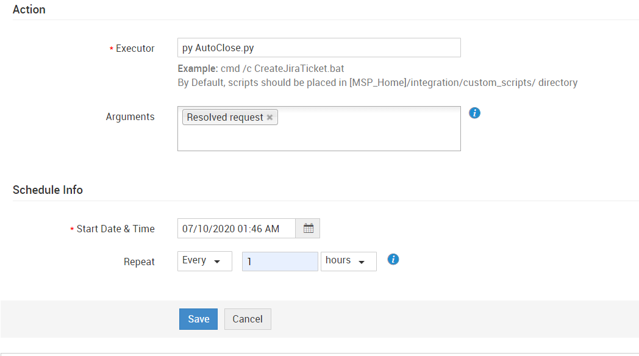This screenshot has width=639, height=356.
Task: Remove the Resolved request argument tag
Action: (270, 118)
